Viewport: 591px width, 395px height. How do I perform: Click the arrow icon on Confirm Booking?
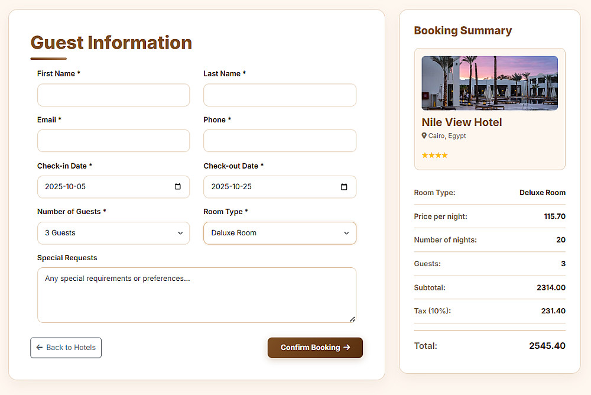click(x=347, y=348)
